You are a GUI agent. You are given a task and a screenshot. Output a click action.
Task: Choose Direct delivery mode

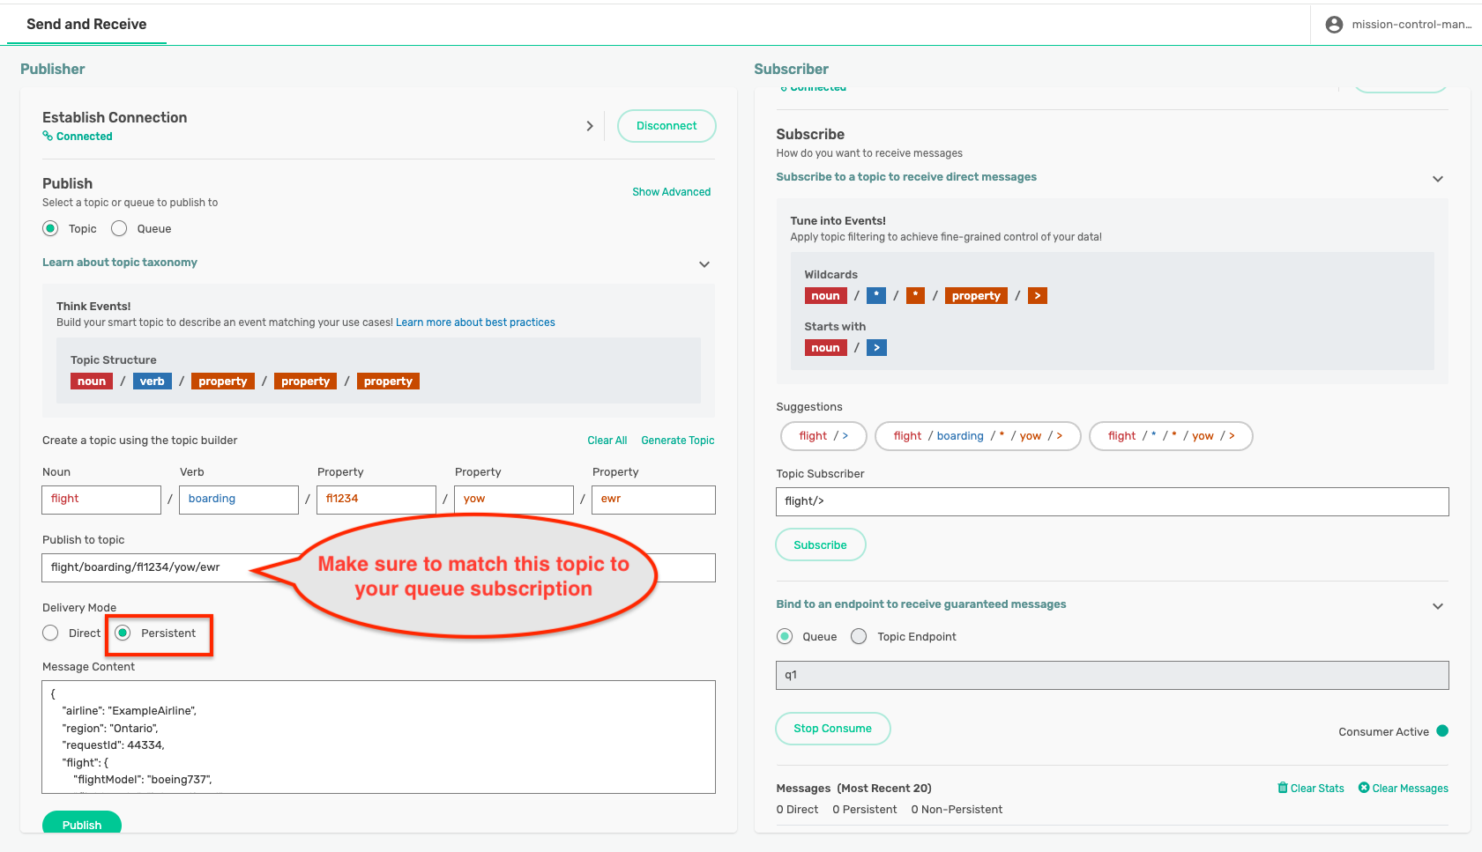tap(51, 633)
